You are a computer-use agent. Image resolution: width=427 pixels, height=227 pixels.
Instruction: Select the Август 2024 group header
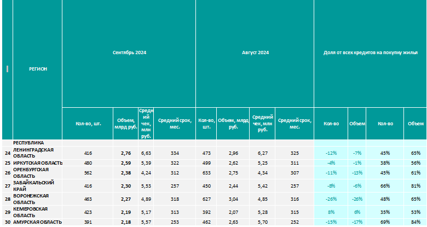tap(255, 53)
